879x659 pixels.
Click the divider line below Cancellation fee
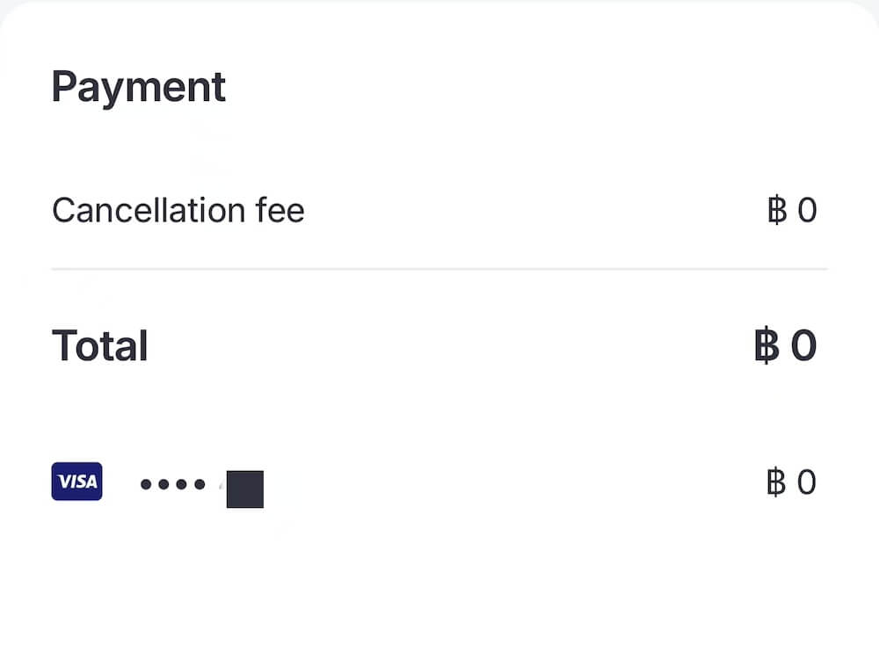point(439,269)
